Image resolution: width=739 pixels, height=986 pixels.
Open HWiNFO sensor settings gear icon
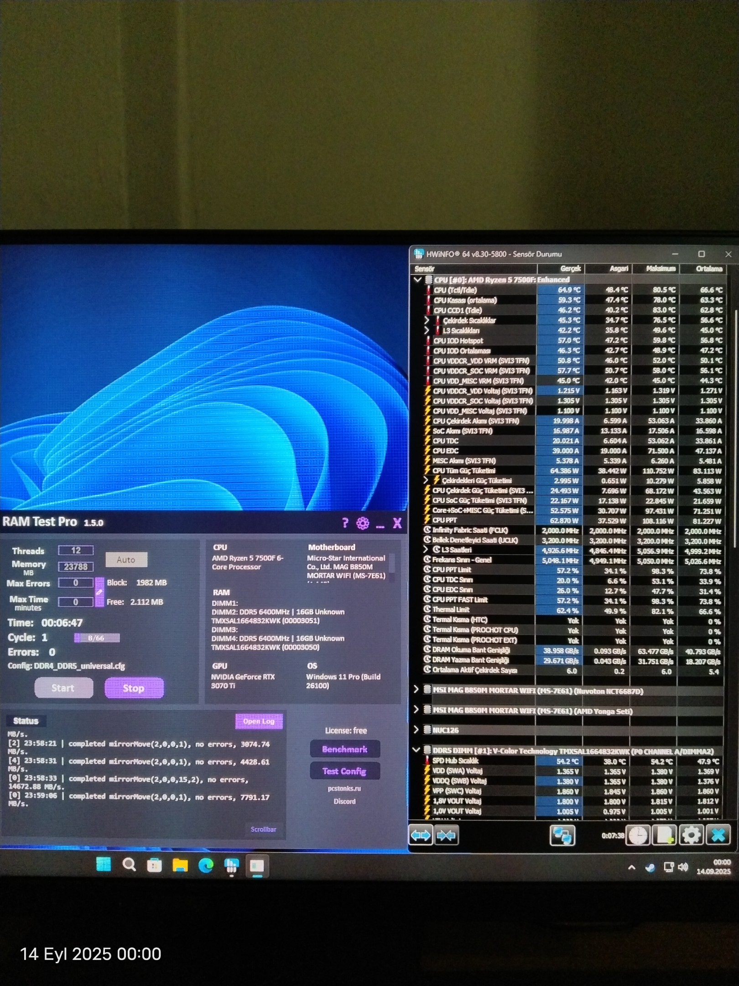point(691,835)
